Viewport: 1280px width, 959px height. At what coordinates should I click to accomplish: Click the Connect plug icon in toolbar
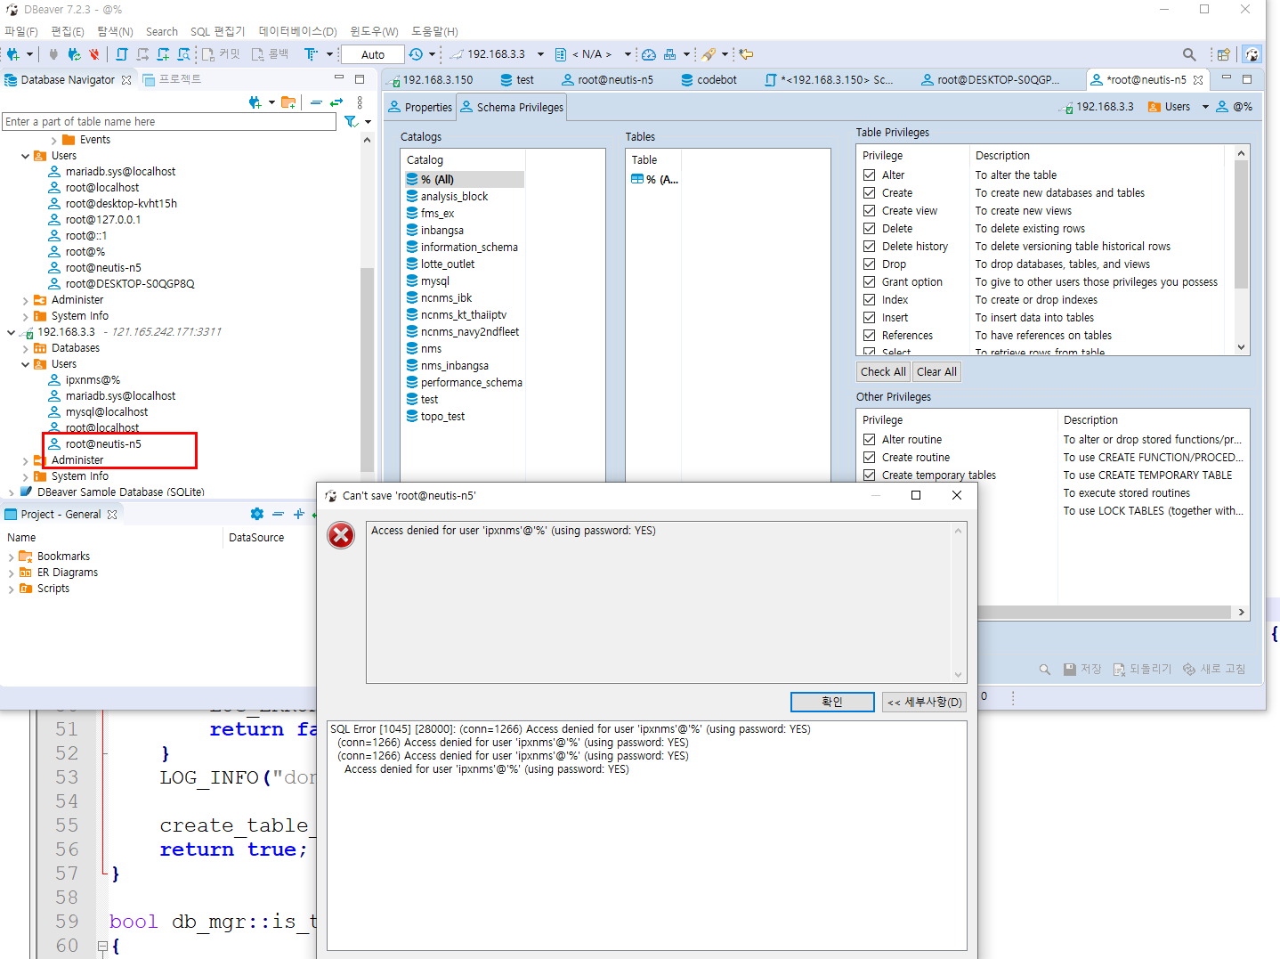[x=53, y=54]
